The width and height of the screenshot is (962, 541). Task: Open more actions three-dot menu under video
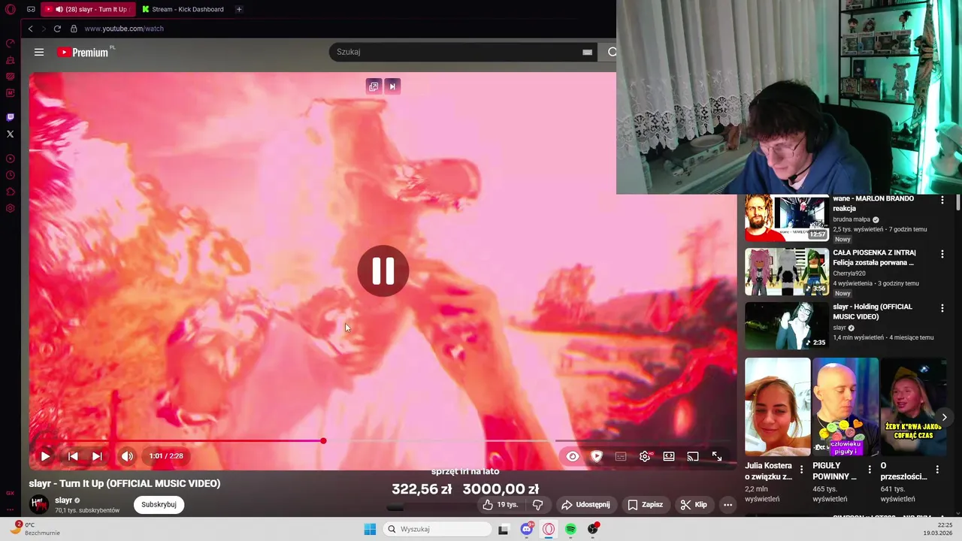(728, 505)
